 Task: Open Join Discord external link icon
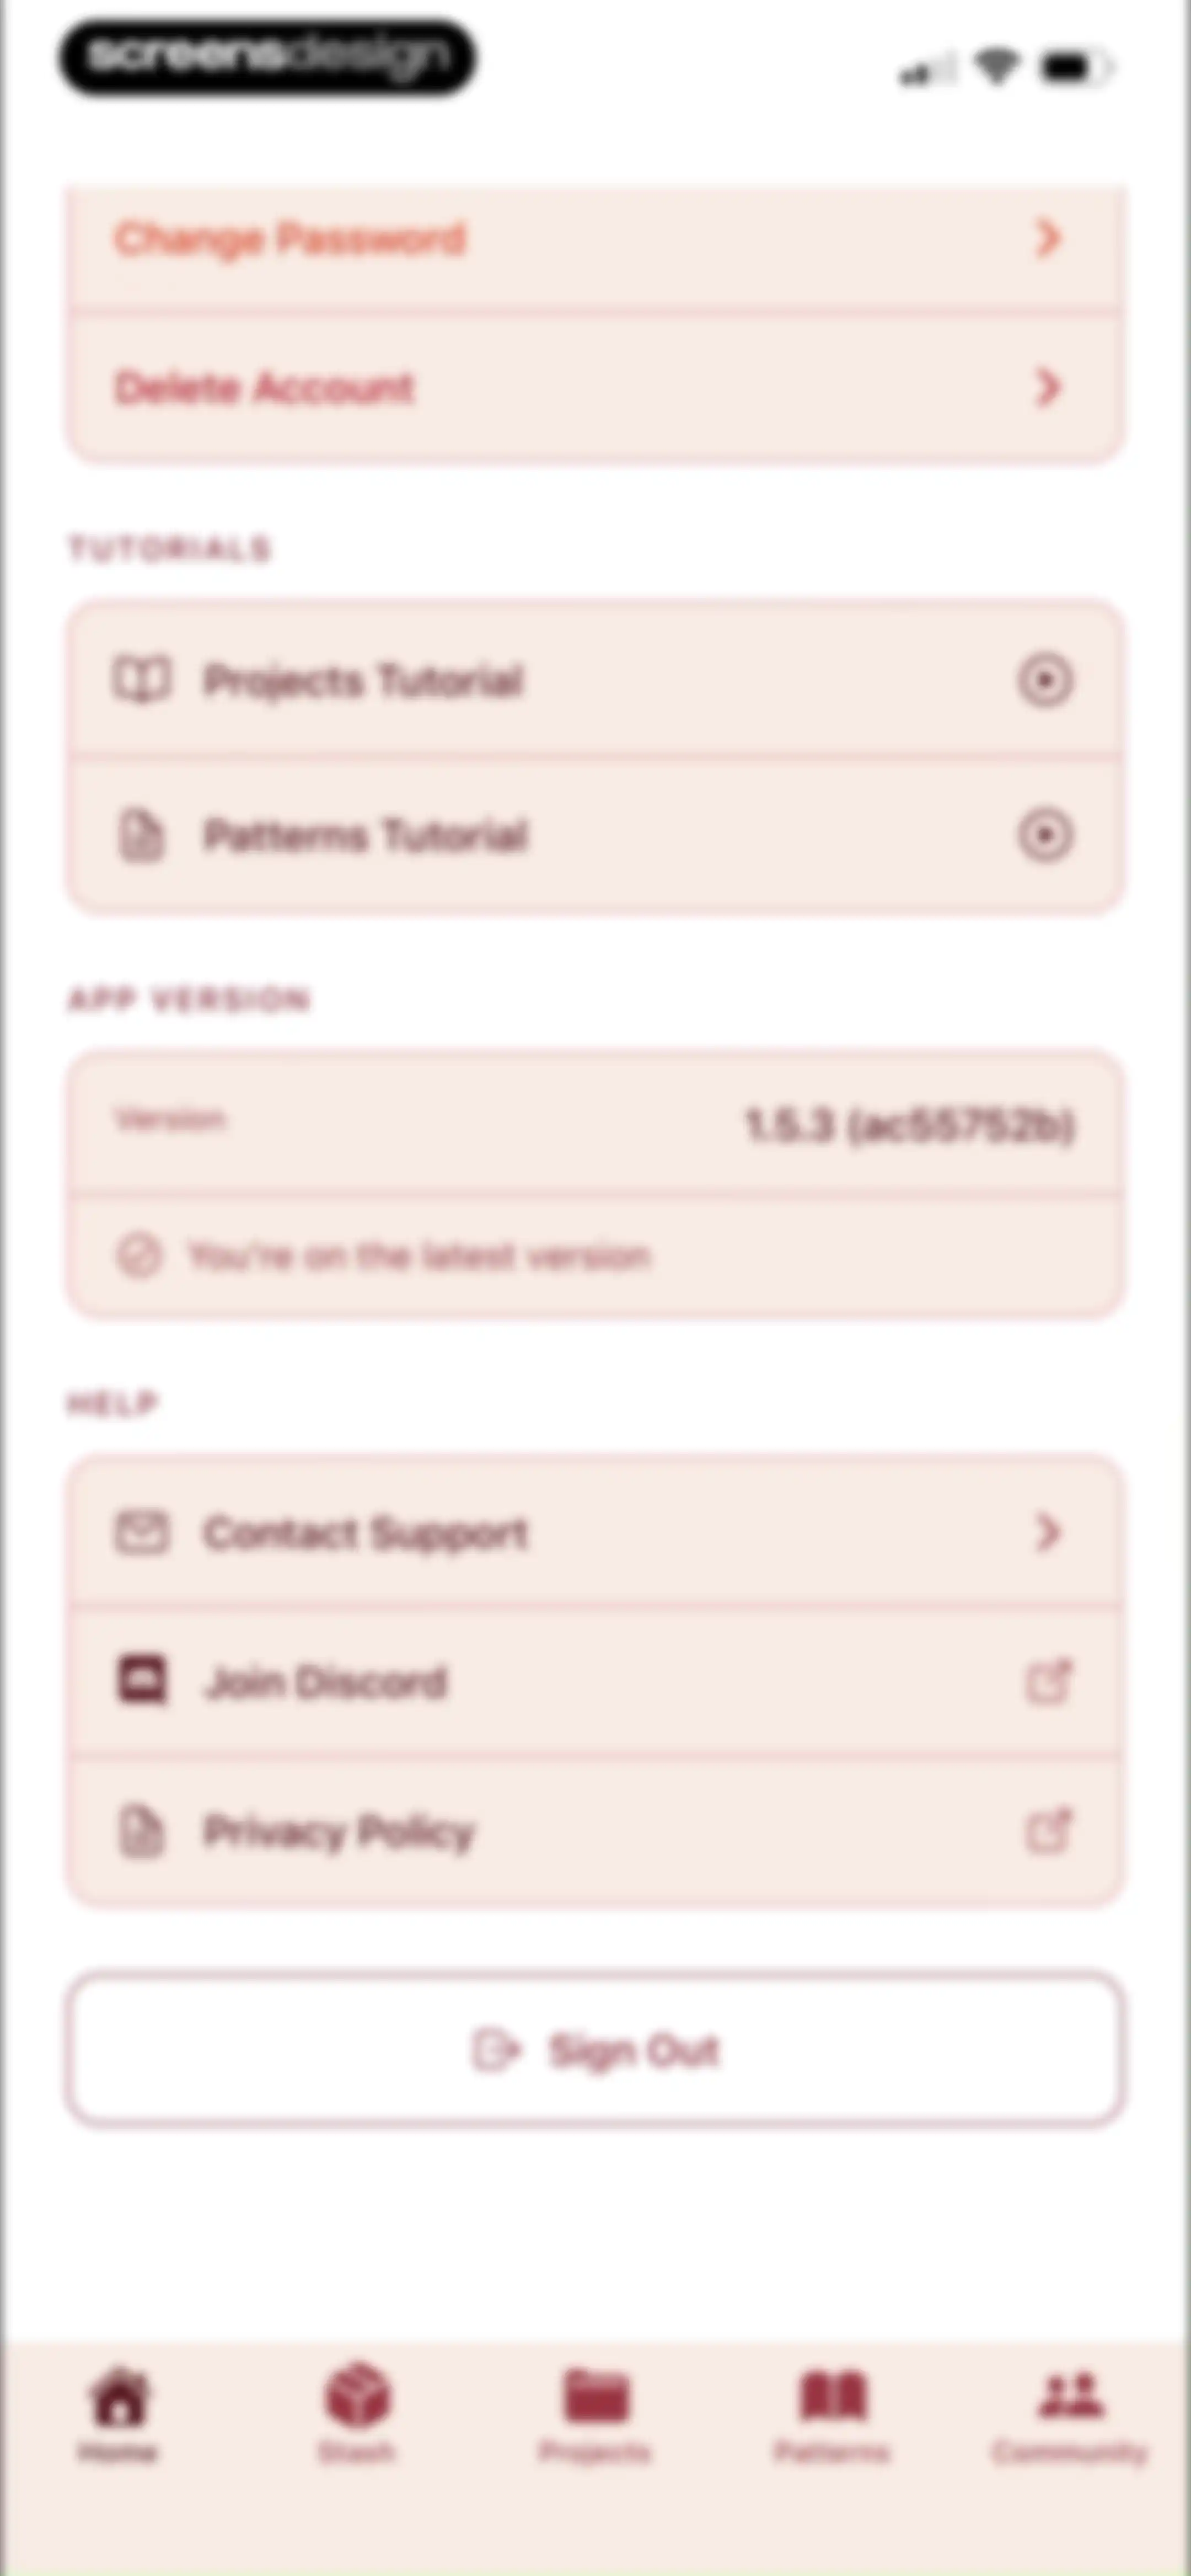point(1049,1681)
